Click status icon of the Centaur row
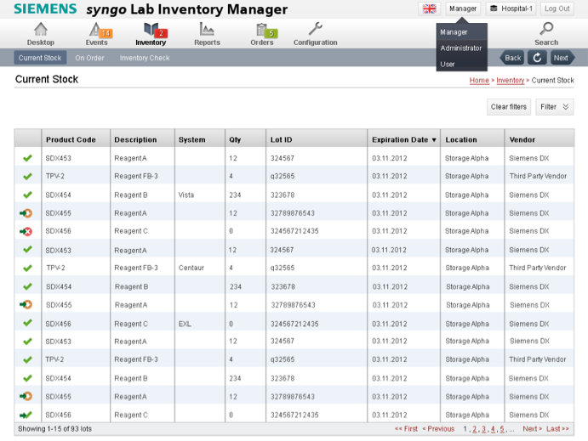Image resolution: width=588 pixels, height=441 pixels. tap(27, 268)
